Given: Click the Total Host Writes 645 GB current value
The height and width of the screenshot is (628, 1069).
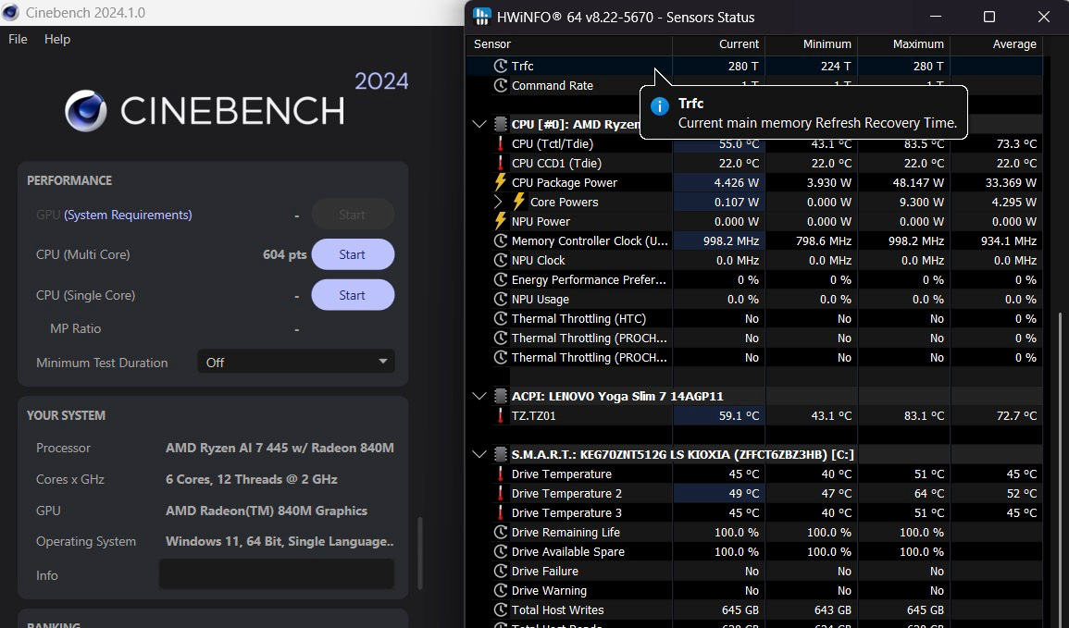Looking at the screenshot, I should [x=740, y=610].
